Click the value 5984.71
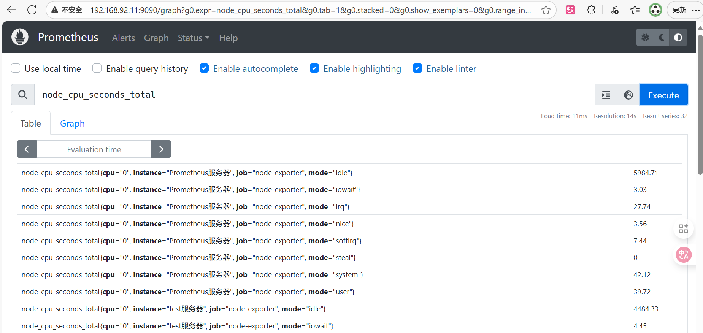Image resolution: width=703 pixels, height=333 pixels. pos(646,173)
